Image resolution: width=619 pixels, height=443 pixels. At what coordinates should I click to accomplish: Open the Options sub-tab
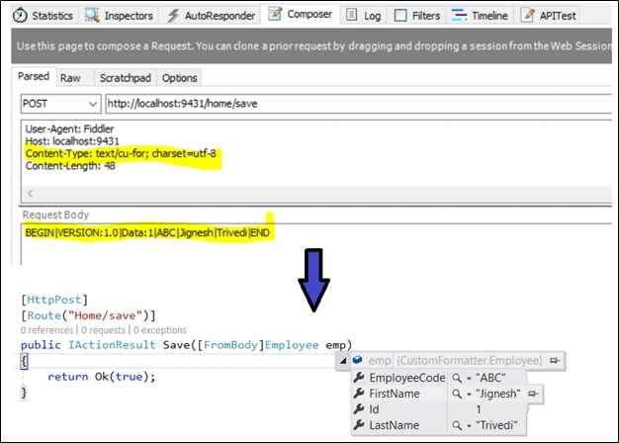(179, 78)
